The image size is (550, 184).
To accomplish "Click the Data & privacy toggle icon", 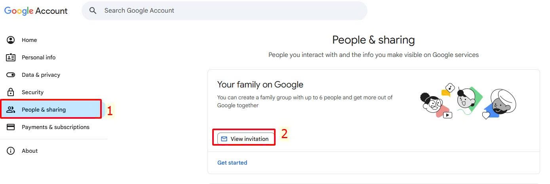I will (11, 75).
